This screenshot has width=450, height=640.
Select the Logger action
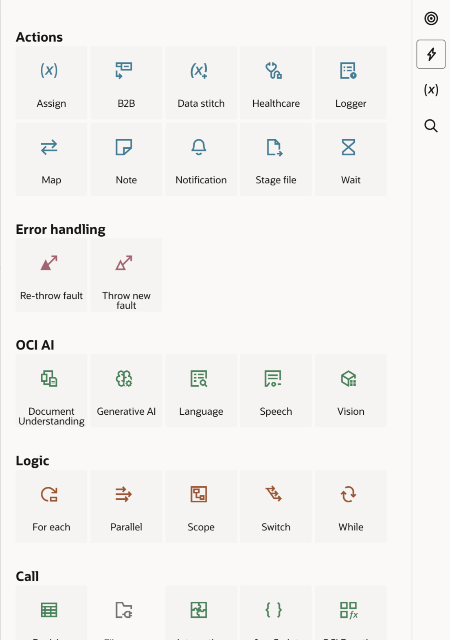[x=351, y=83]
